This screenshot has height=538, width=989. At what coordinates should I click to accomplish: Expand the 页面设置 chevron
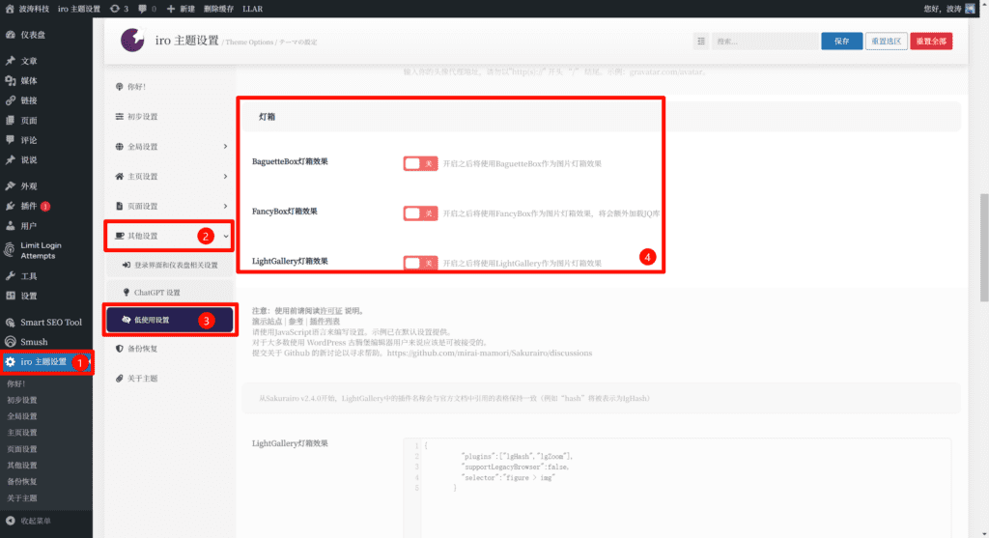click(x=225, y=207)
